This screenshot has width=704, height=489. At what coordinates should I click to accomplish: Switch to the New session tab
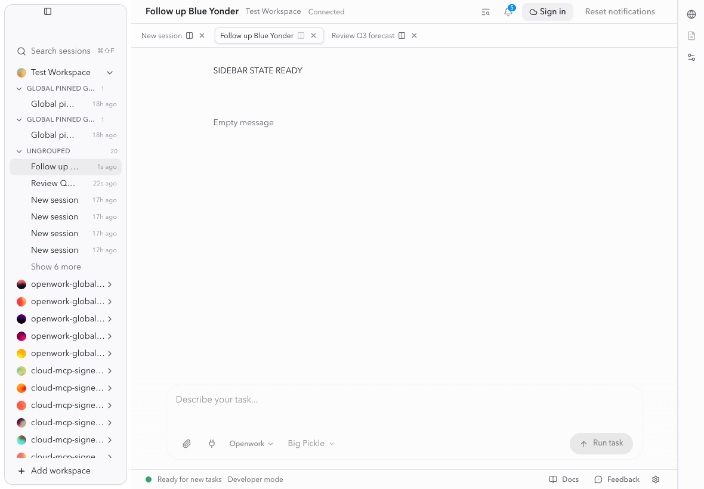click(162, 35)
